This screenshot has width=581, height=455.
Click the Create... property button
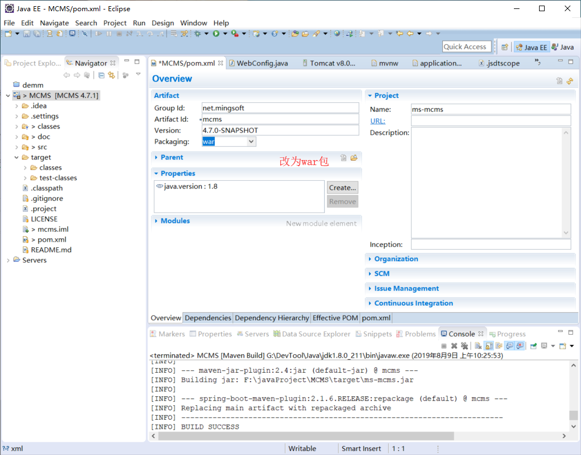342,187
